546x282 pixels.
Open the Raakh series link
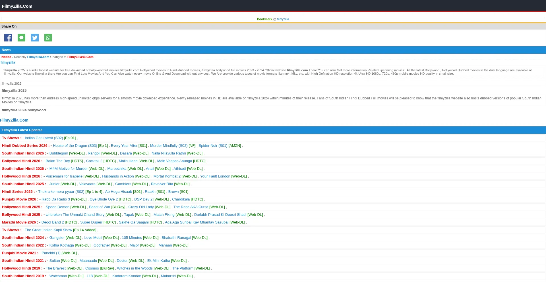tap(150, 192)
